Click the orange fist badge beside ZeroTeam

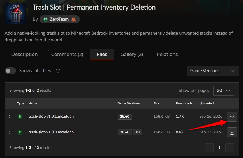pos(74,19)
